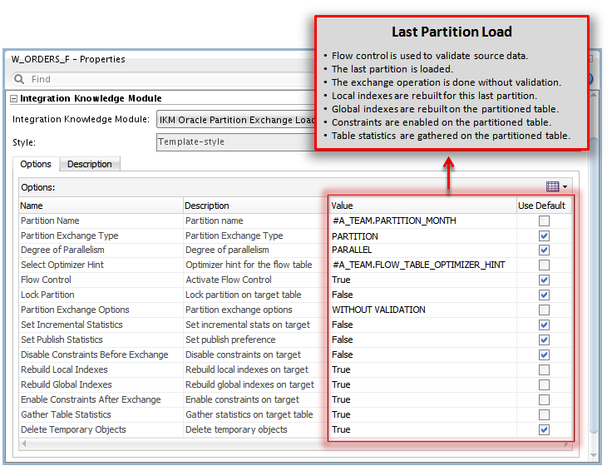Screen dimensions: 612x466
Task: Click the Value column header
Action: click(421, 206)
